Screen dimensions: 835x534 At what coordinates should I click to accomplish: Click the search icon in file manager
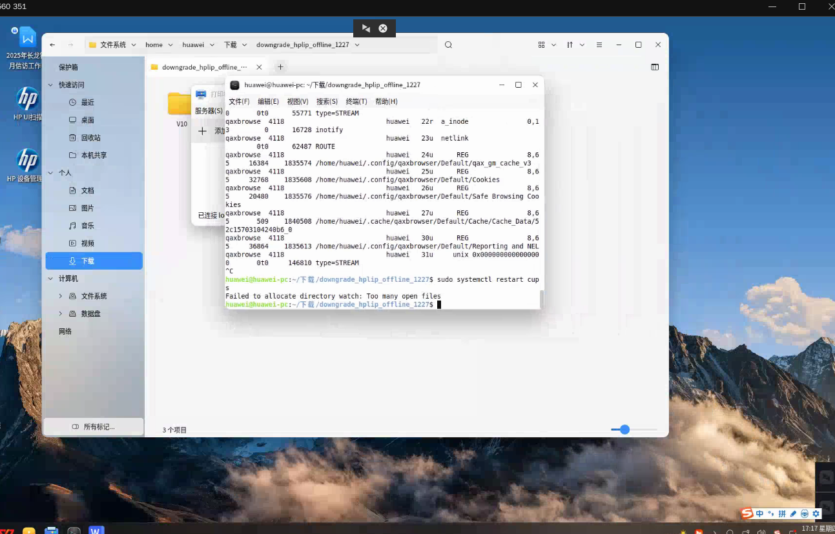pyautogui.click(x=448, y=45)
